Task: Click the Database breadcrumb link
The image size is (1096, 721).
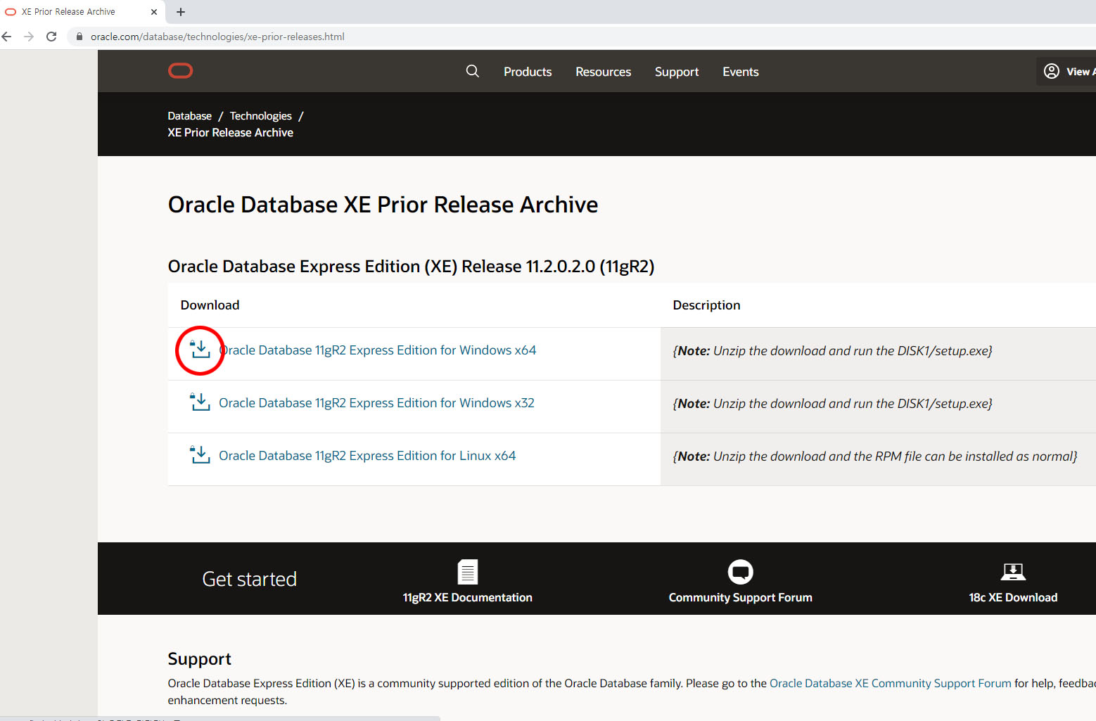Action: [189, 116]
